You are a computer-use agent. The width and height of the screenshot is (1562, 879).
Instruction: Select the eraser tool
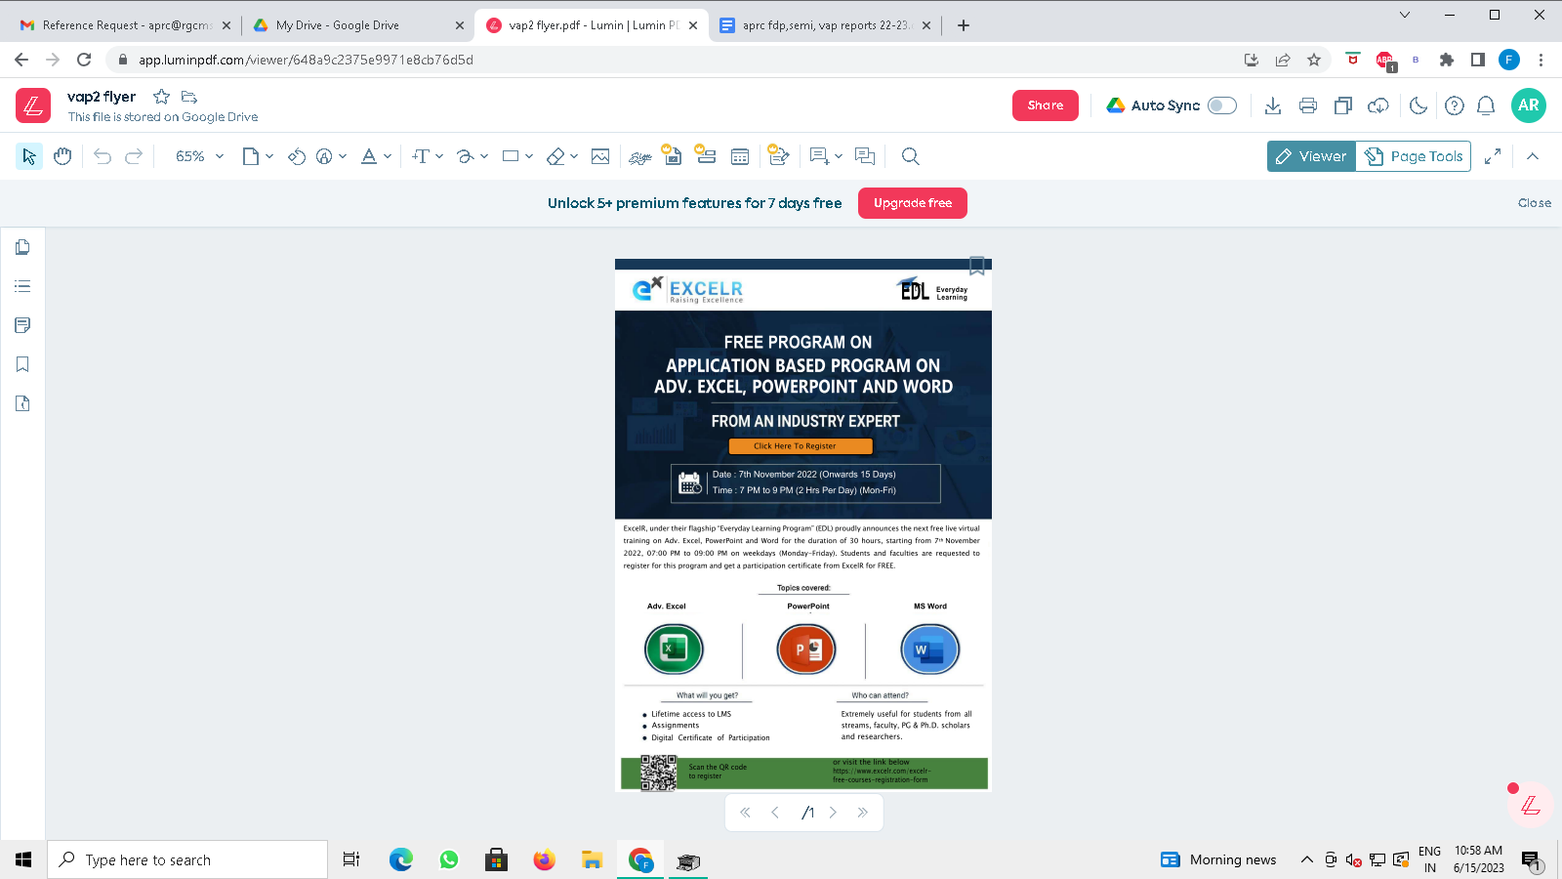(555, 156)
